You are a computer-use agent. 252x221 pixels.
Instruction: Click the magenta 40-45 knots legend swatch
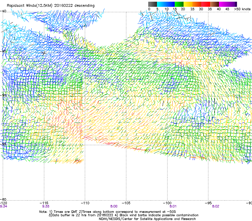click(223, 4)
